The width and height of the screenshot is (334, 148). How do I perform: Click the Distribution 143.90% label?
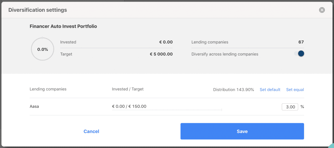pos(233,90)
